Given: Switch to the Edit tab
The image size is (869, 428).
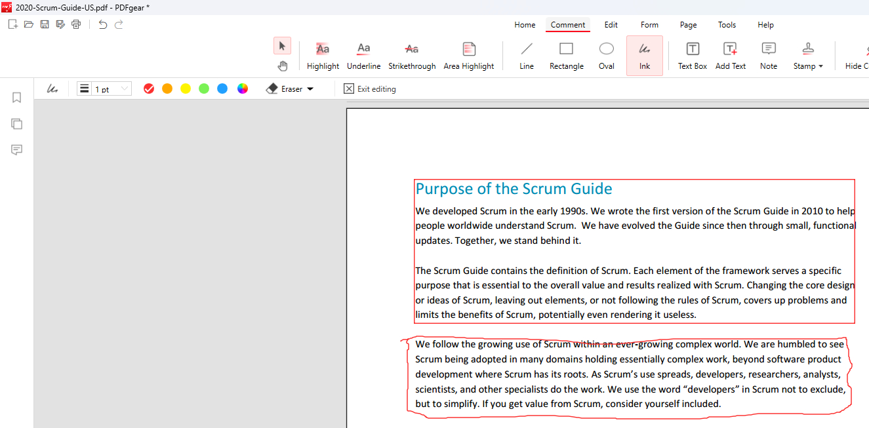Looking at the screenshot, I should click(x=611, y=25).
